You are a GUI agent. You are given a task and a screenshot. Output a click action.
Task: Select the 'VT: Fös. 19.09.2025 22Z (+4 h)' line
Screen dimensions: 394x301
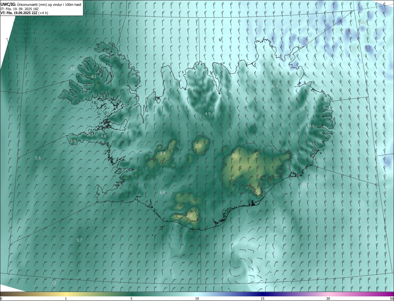coord(24,13)
